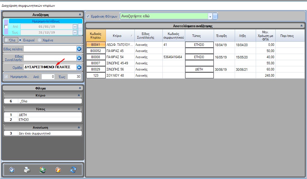This screenshot has width=307, height=179.
Task: Click the Έως days input field
Action: point(74,76)
